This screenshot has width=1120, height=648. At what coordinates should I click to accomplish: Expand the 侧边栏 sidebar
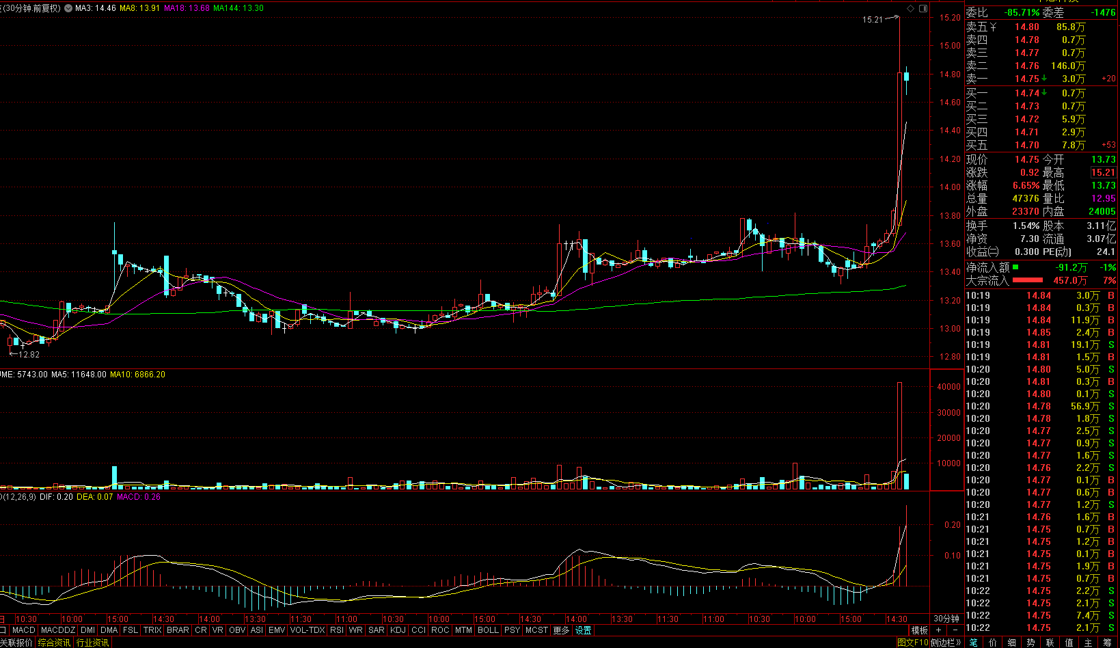point(946,643)
